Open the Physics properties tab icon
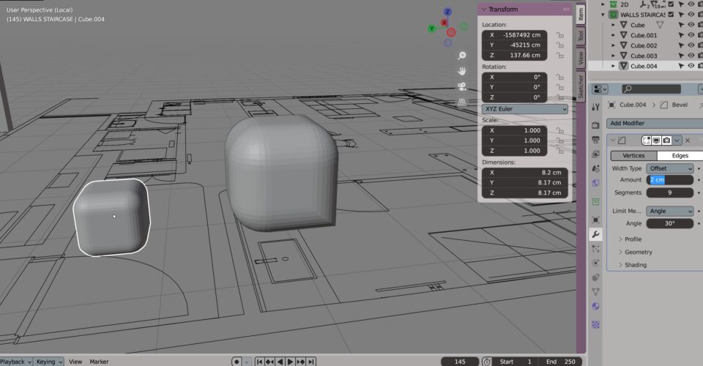 pyautogui.click(x=596, y=263)
